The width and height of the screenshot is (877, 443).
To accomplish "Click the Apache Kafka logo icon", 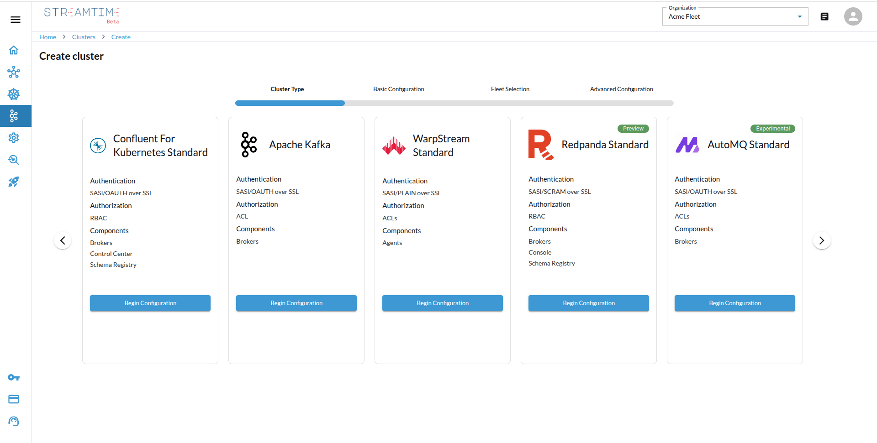I will [x=249, y=145].
